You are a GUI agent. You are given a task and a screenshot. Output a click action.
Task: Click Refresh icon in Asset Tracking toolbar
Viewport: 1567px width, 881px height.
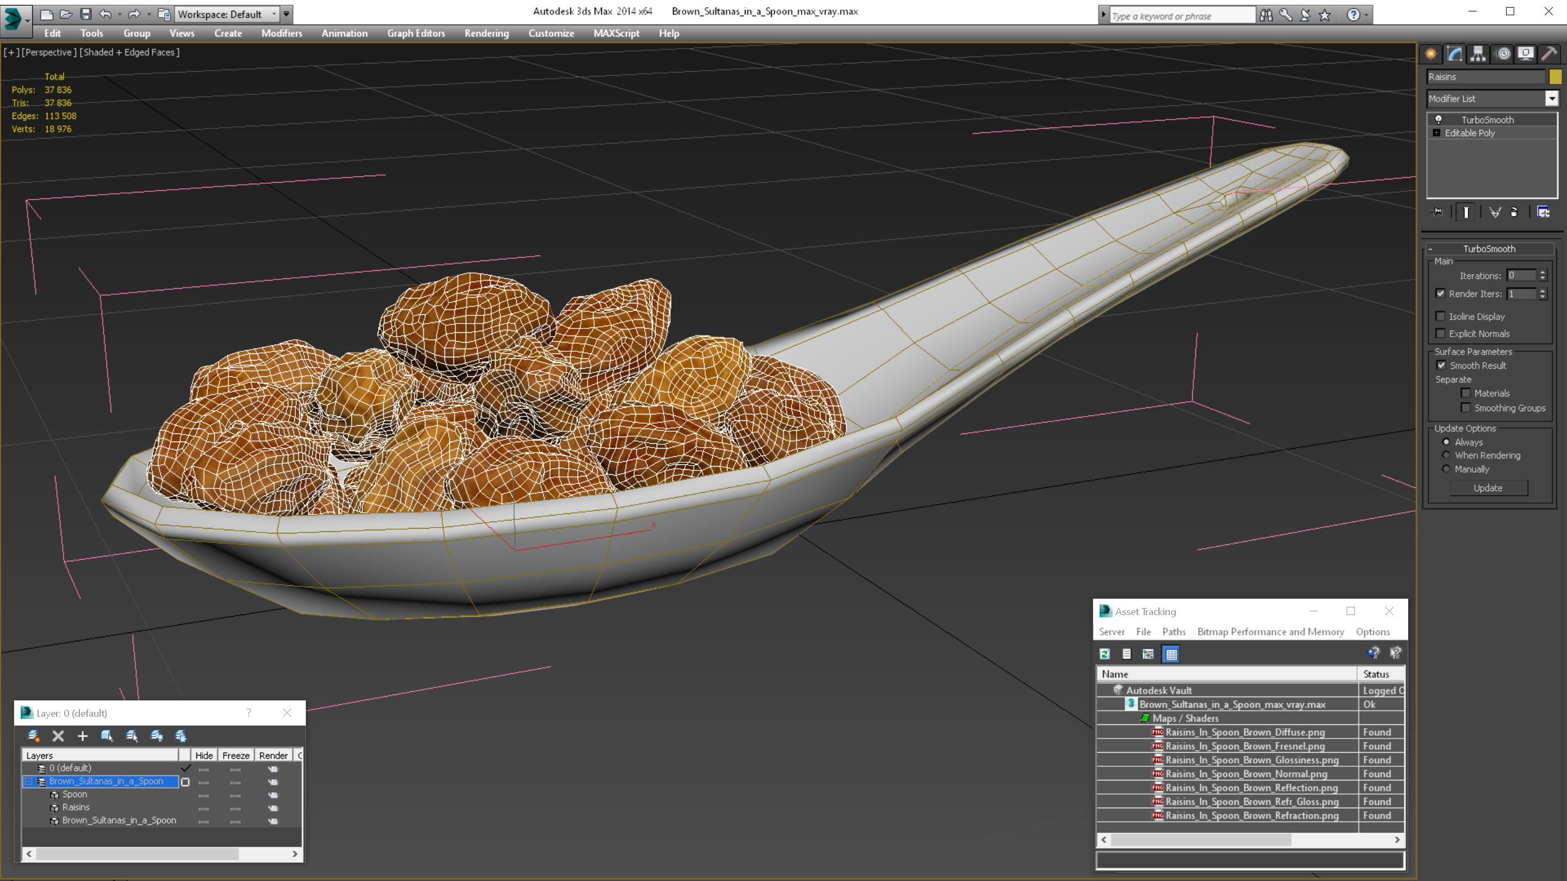click(x=1105, y=654)
